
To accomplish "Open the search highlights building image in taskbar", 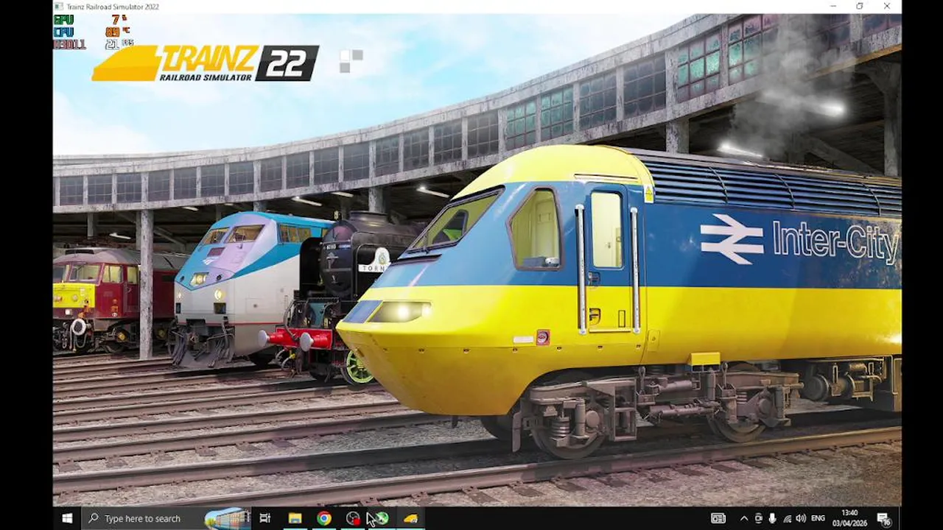I will tap(227, 518).
